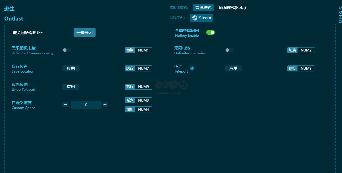
Task: Toggle the Hotkey Enable switch
Action: click(x=211, y=32)
